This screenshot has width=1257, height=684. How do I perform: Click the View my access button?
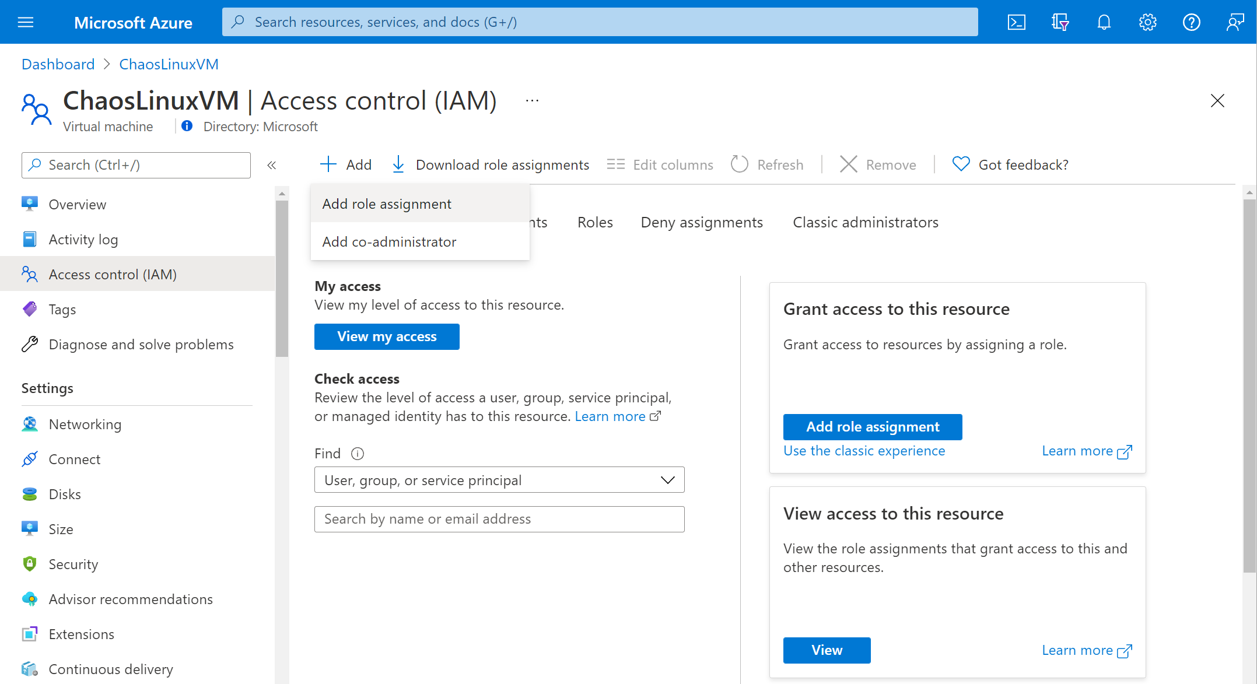387,337
